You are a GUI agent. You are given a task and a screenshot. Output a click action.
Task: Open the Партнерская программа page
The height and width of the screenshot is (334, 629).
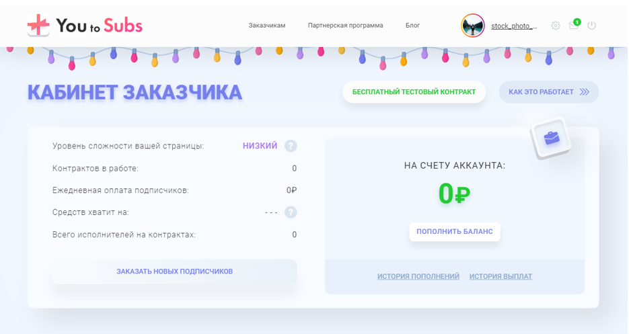[345, 26]
